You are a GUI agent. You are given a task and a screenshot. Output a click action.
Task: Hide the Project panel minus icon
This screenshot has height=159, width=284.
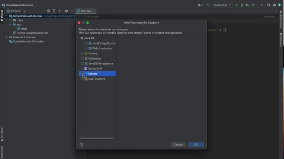pos(72,11)
